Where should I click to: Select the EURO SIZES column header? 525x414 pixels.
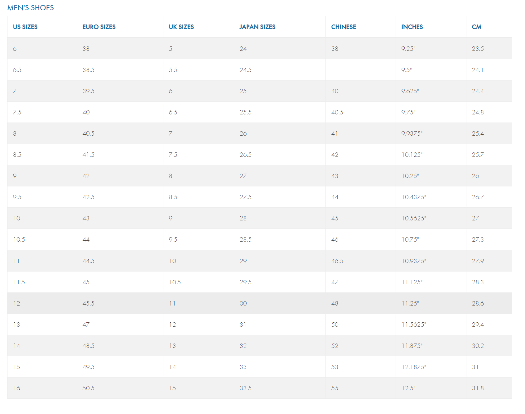tap(99, 27)
